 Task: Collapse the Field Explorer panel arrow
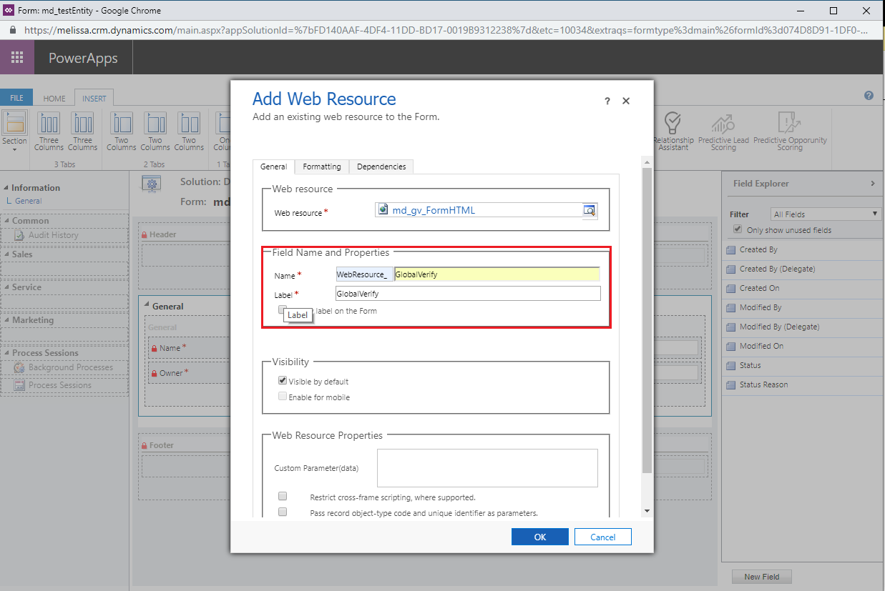873,184
